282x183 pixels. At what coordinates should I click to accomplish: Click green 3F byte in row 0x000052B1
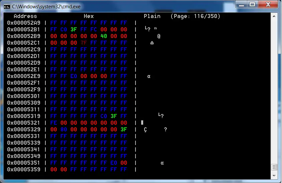[x=74, y=29]
